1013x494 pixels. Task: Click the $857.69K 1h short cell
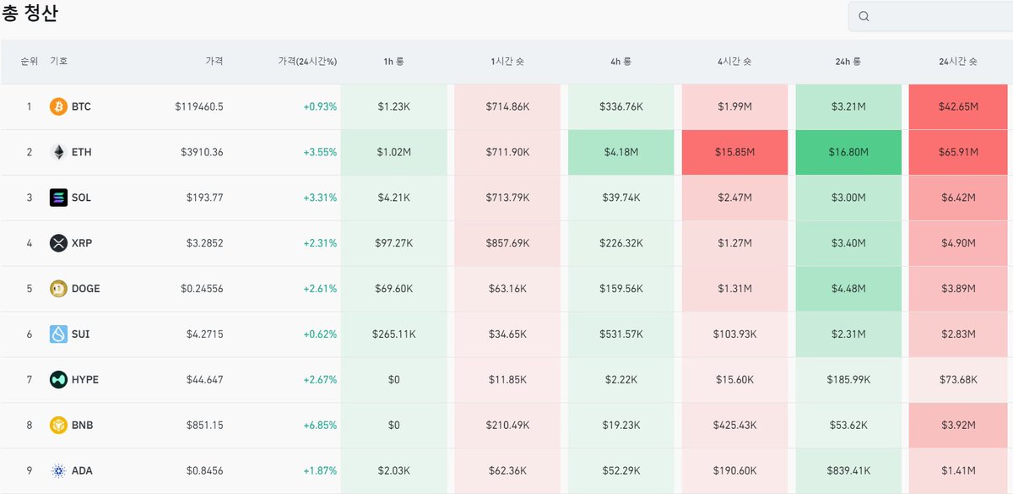(507, 243)
